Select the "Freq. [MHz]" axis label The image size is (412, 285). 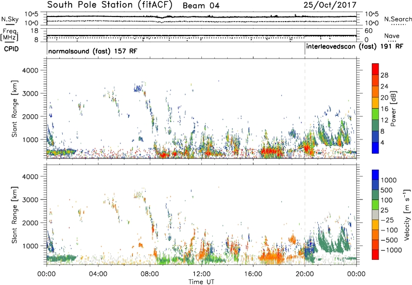pyautogui.click(x=9, y=34)
